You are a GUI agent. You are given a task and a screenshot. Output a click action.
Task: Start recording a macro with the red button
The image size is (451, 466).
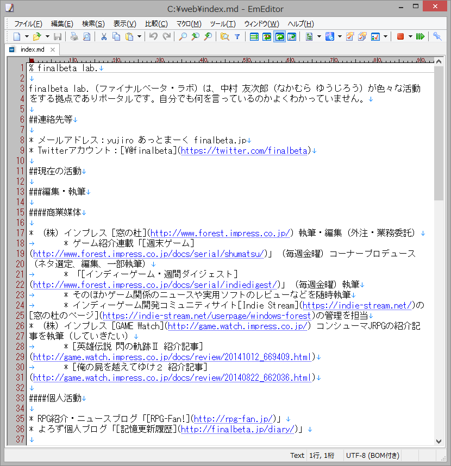[x=400, y=36]
